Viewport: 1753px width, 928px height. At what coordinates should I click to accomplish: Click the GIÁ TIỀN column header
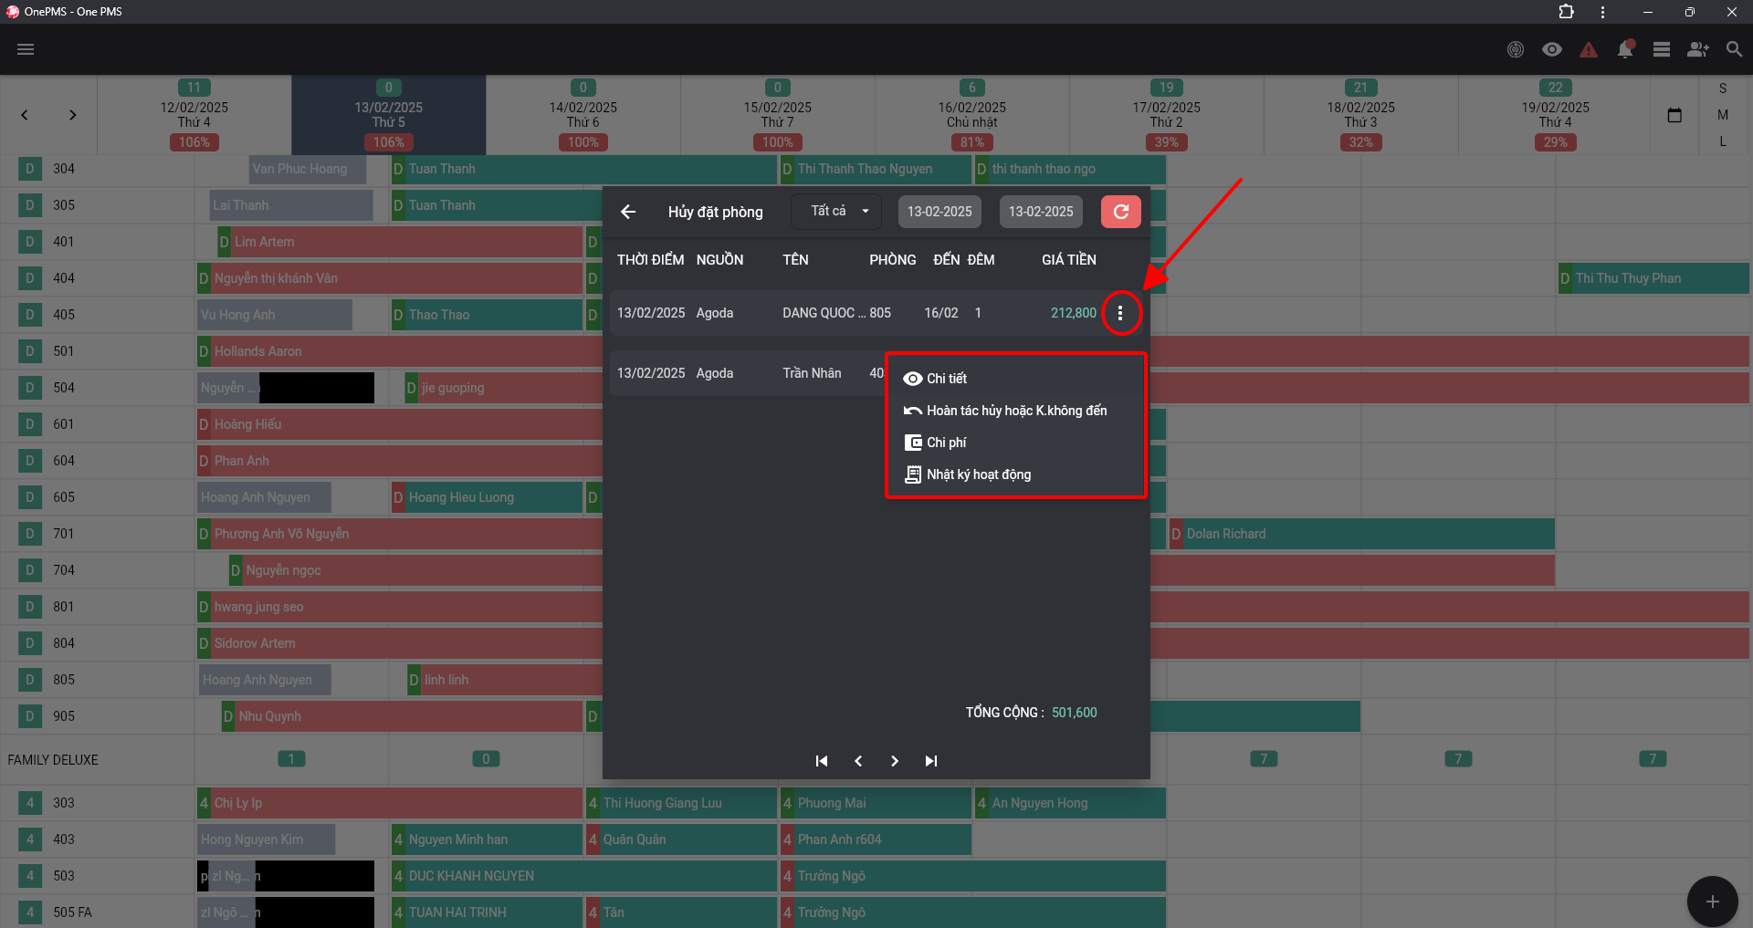pyautogui.click(x=1069, y=260)
